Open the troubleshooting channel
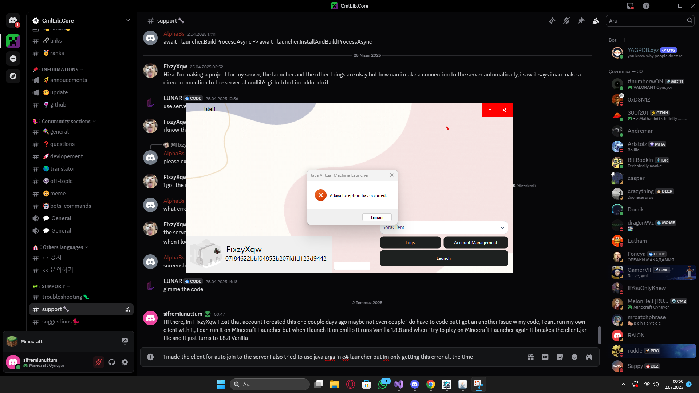The height and width of the screenshot is (393, 699). tap(62, 297)
